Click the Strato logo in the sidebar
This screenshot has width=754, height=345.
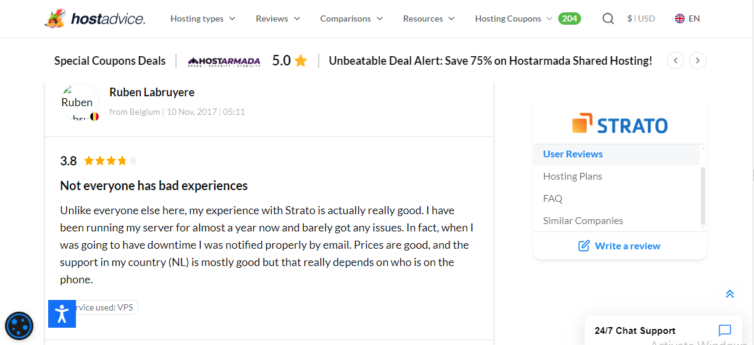coord(619,125)
